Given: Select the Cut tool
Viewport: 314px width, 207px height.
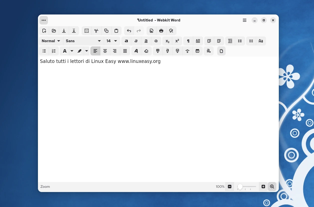Looking at the screenshot, I should (x=96, y=31).
